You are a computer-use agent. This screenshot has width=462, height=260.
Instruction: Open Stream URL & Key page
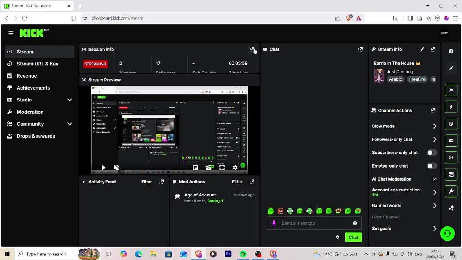point(40,64)
